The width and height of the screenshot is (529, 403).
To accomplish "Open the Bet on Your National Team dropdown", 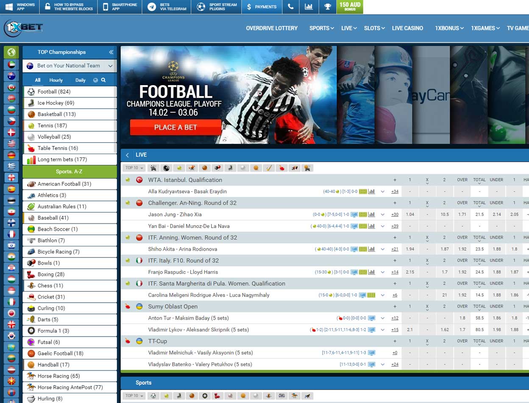I will click(x=70, y=66).
